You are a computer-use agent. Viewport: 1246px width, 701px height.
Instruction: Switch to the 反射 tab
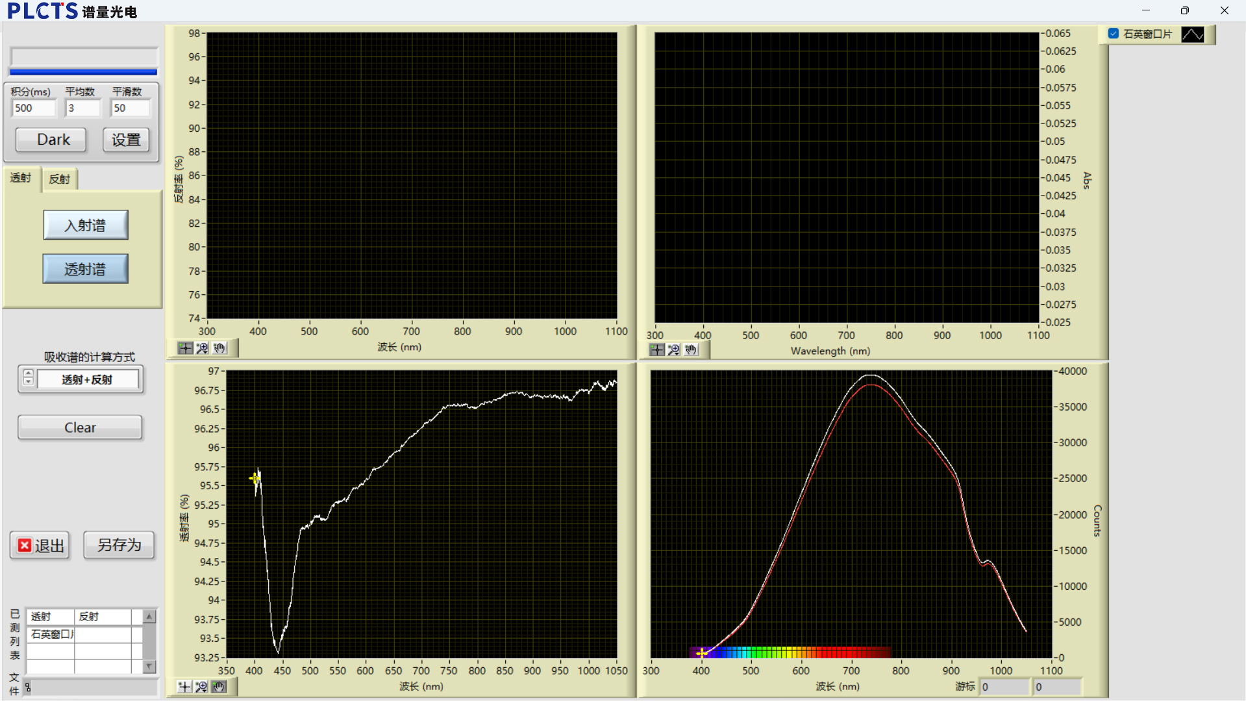click(60, 179)
